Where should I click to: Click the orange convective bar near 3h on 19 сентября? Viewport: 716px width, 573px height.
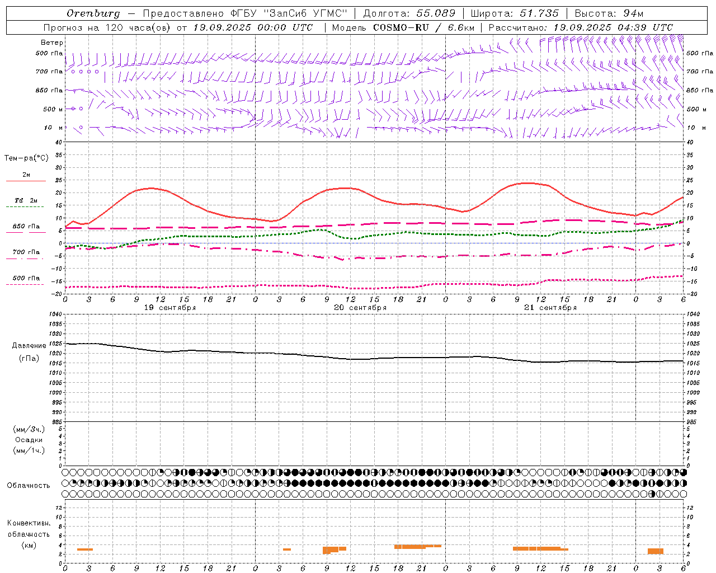(85, 549)
